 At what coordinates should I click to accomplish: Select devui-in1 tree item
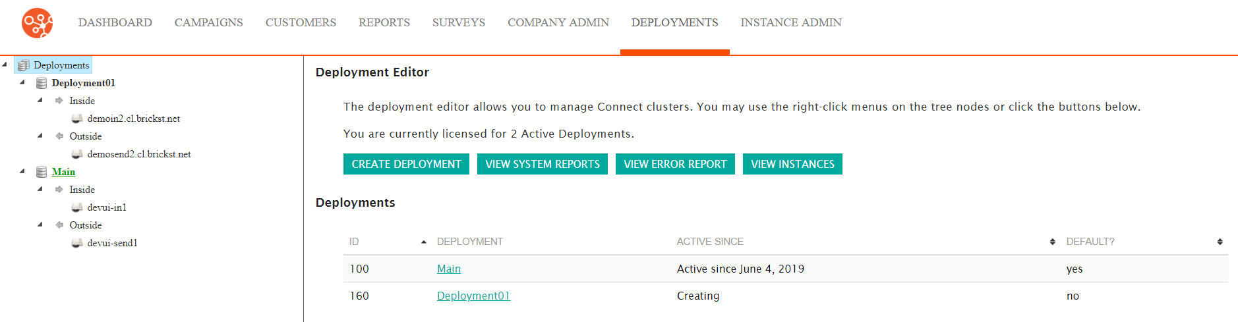[107, 207]
